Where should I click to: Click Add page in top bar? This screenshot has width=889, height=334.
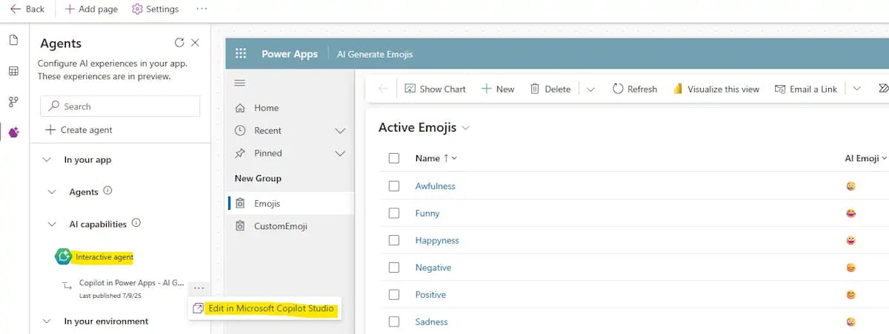(x=91, y=9)
